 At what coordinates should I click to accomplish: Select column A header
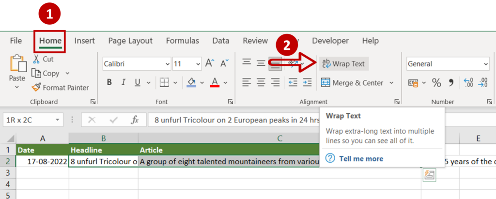[43, 138]
